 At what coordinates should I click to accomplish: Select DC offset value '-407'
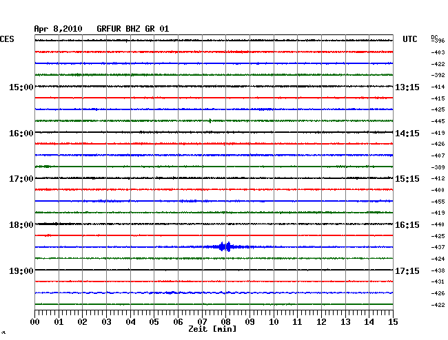pyautogui.click(x=438, y=156)
